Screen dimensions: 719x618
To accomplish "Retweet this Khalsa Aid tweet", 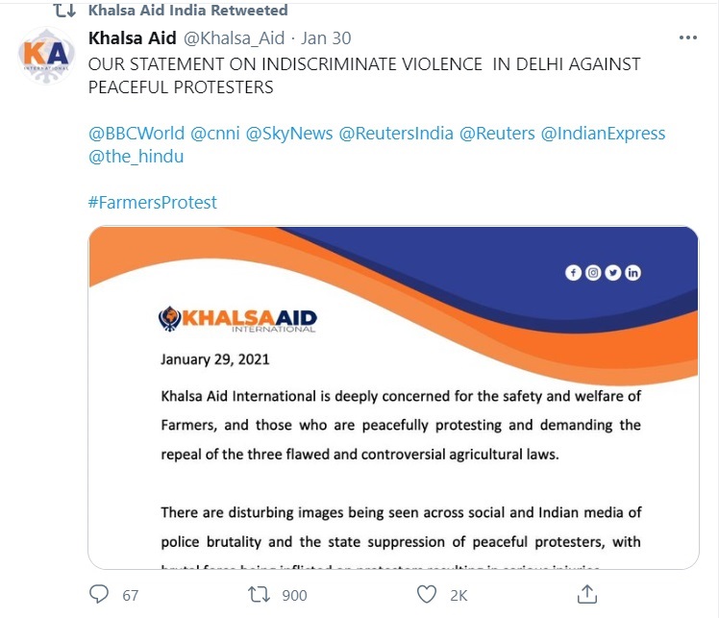I will 258,596.
